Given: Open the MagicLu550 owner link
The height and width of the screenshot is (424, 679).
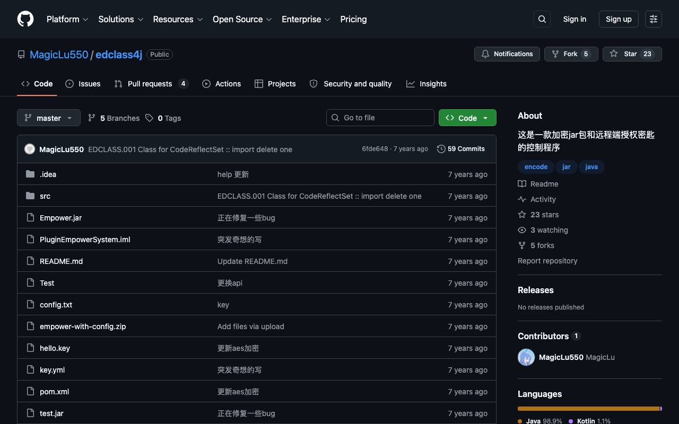Looking at the screenshot, I should tap(59, 55).
